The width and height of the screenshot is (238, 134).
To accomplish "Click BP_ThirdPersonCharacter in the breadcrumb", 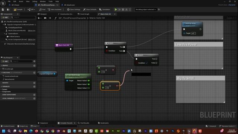I will pyautogui.click(x=73, y=18).
